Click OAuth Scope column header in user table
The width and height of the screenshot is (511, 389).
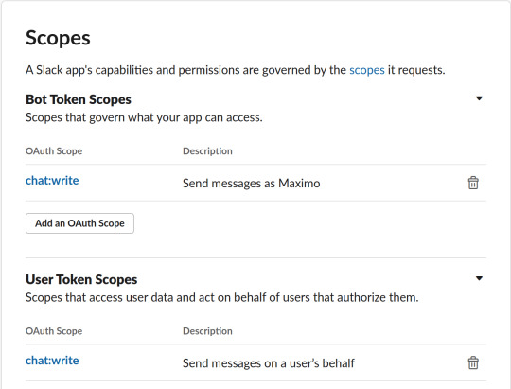(54, 331)
